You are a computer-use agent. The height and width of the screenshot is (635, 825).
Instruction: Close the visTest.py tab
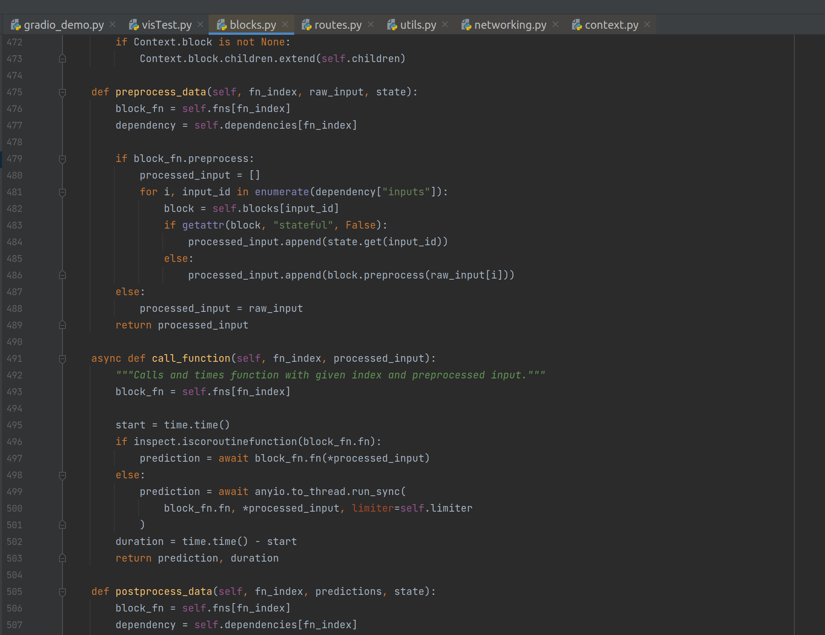200,25
